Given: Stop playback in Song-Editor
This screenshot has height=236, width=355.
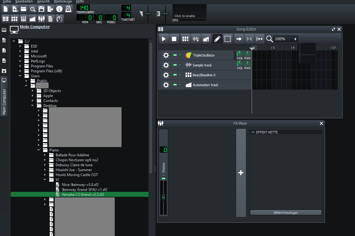Looking at the screenshot, I should (174, 39).
